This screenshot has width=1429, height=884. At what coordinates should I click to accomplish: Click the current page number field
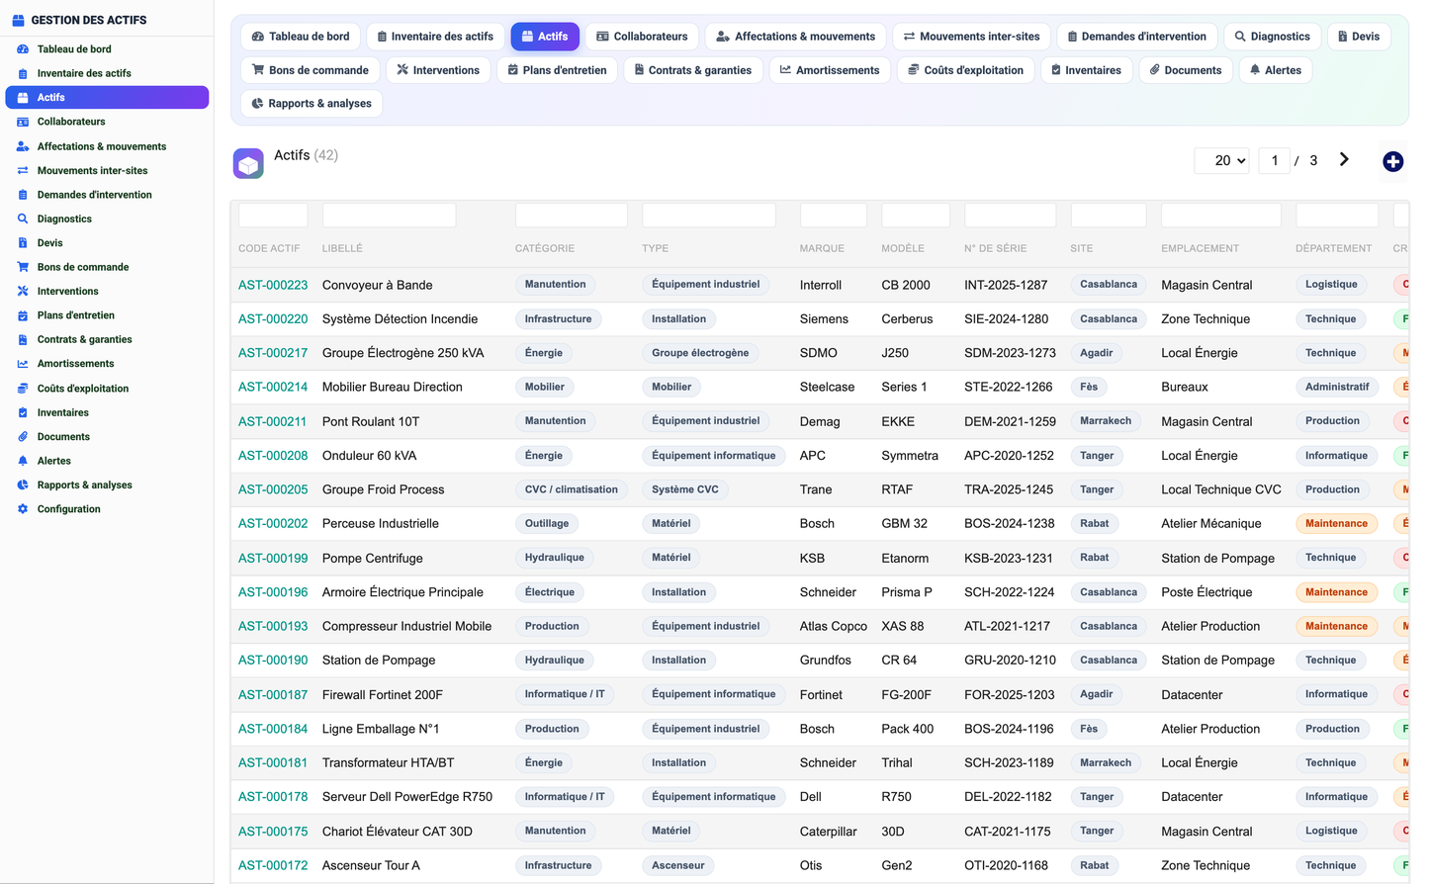point(1274,160)
